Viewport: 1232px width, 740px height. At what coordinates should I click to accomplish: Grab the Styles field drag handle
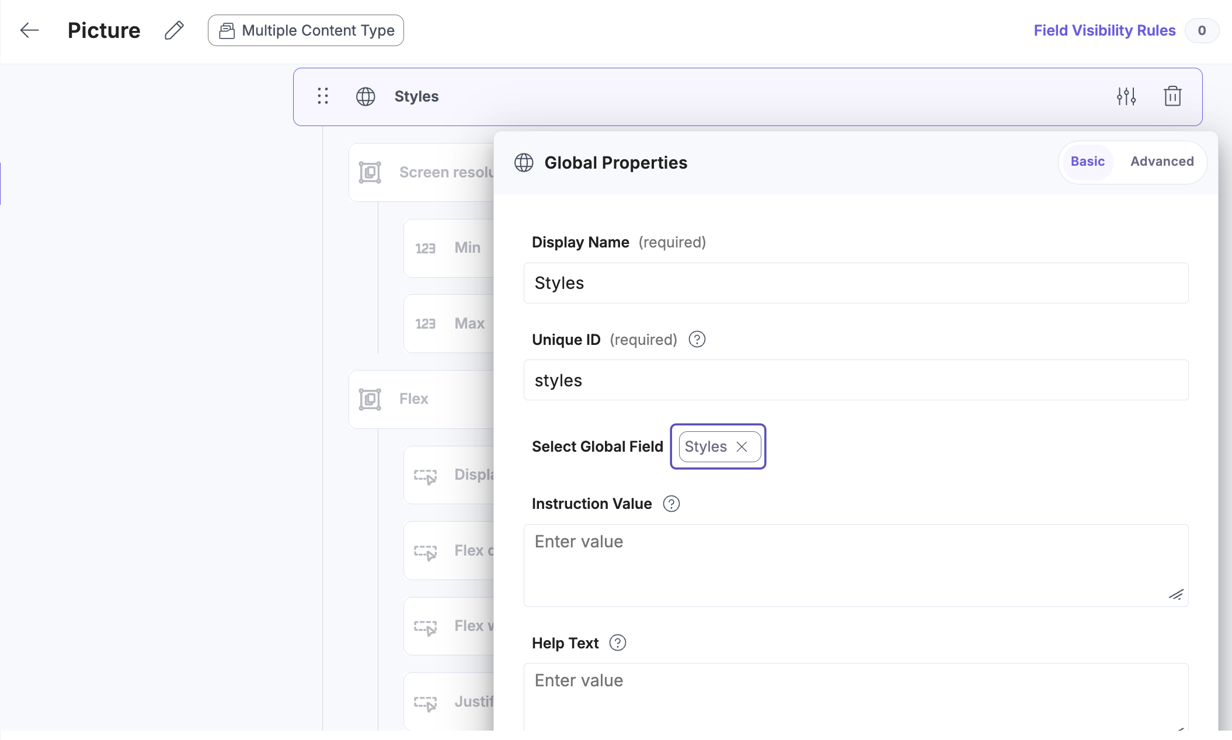pos(323,96)
